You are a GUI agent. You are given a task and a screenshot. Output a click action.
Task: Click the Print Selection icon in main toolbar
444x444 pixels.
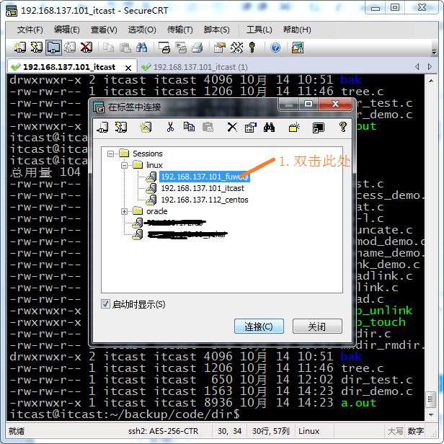(x=181, y=48)
